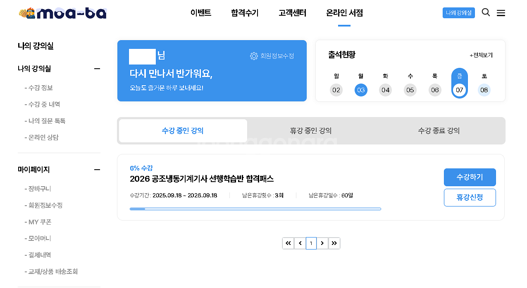The width and height of the screenshot is (527, 288).
Task: Collapse the 마이페이지 sidebar section
Action: [x=97, y=169]
